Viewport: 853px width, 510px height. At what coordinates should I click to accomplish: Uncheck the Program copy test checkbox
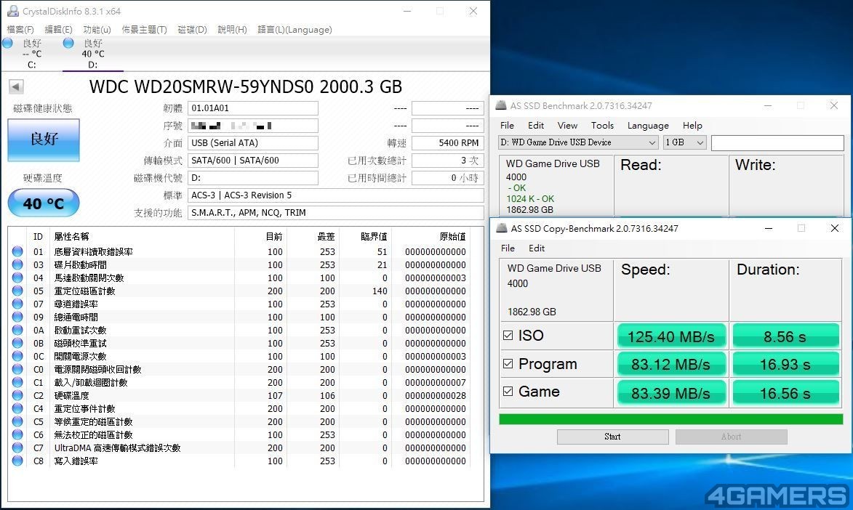[508, 364]
